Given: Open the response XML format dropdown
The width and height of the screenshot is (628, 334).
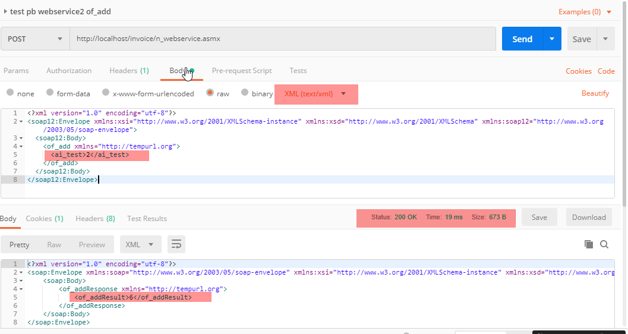Looking at the screenshot, I should [x=140, y=244].
